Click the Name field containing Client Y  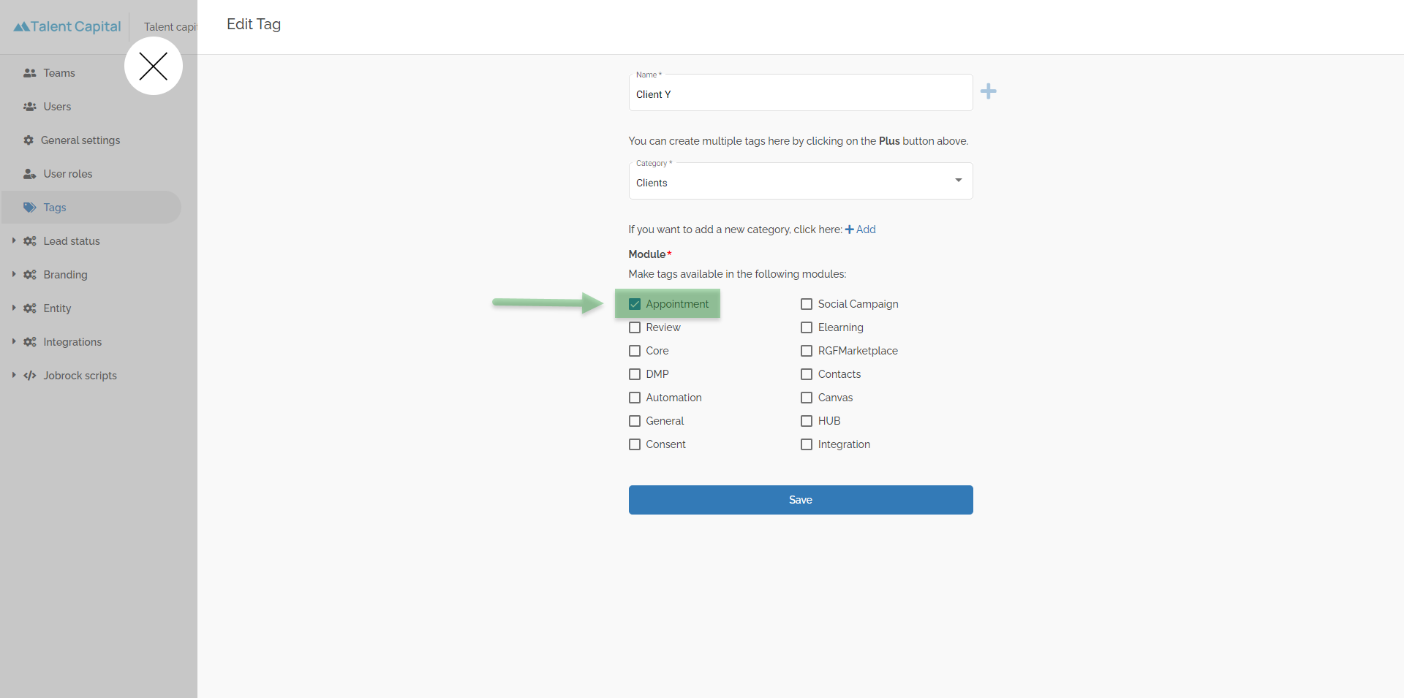[801, 93]
